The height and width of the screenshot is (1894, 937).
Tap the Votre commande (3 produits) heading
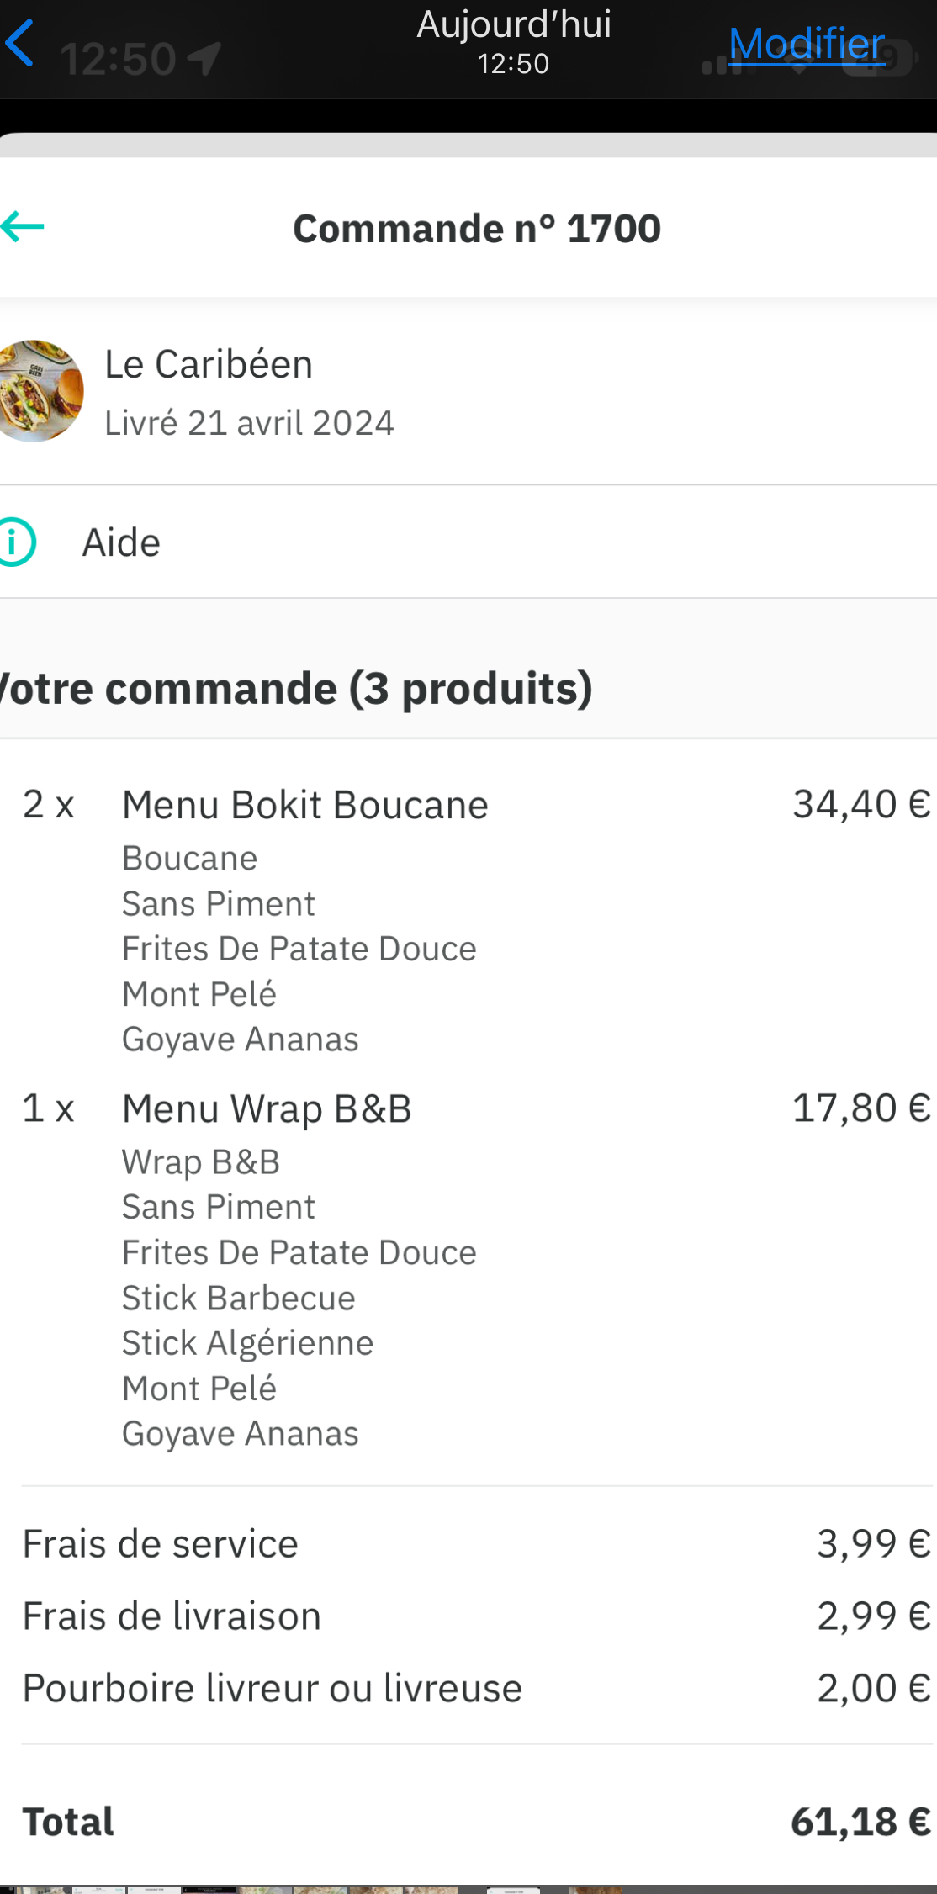click(x=296, y=689)
